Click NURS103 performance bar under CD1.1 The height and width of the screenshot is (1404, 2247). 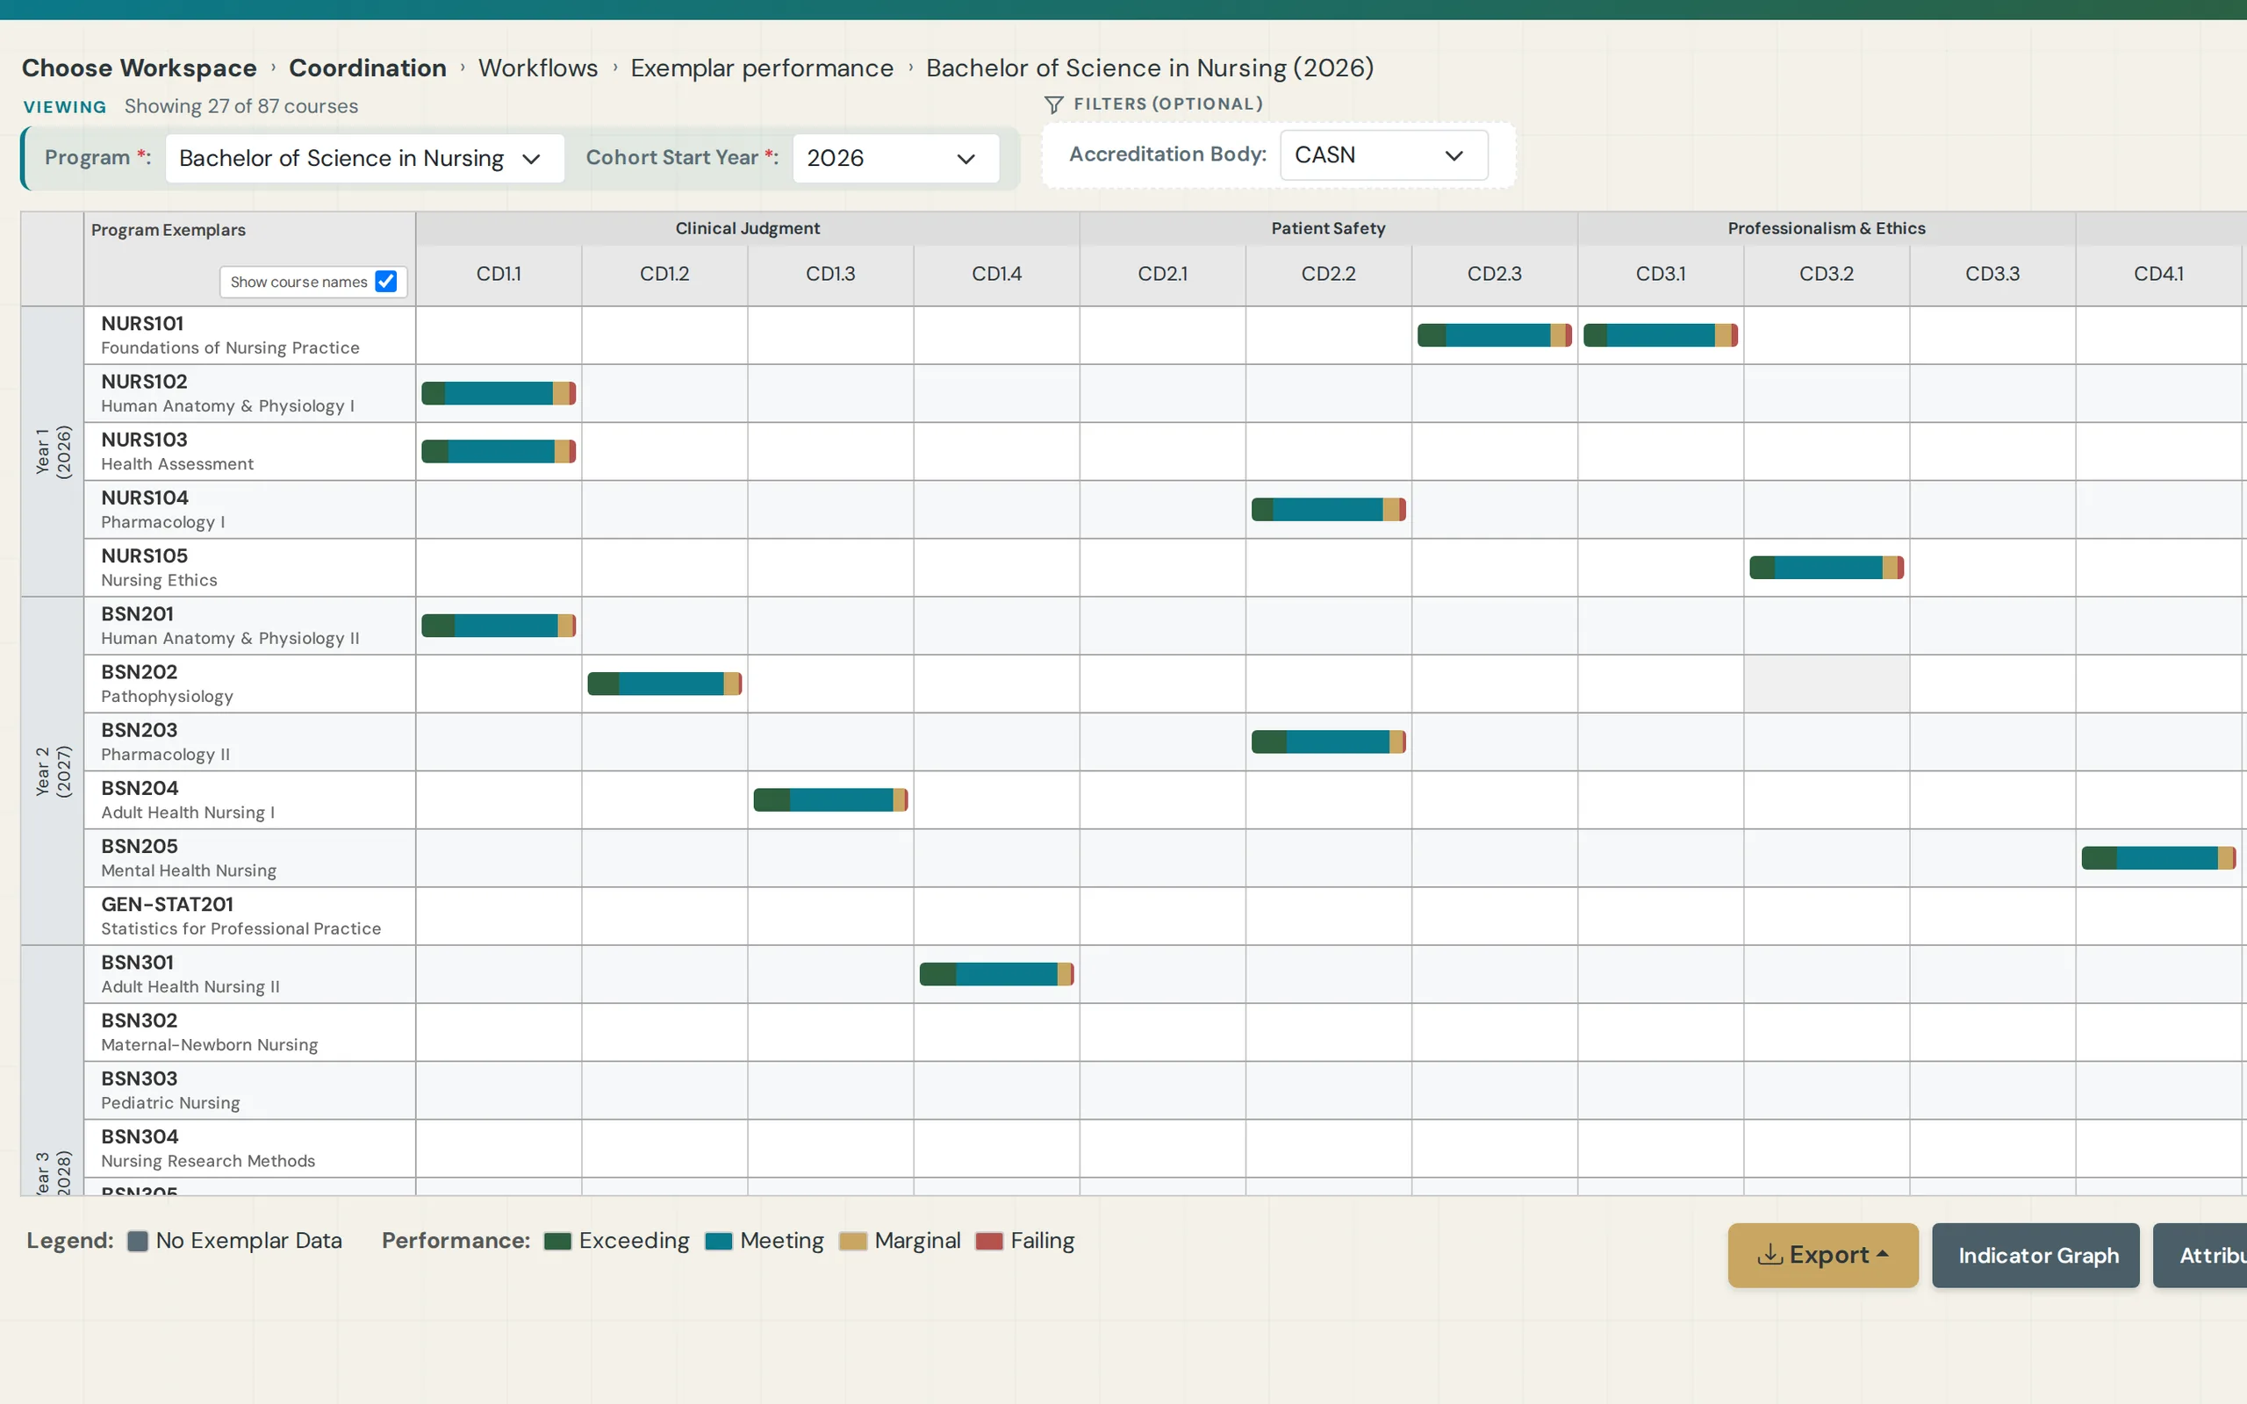point(499,451)
